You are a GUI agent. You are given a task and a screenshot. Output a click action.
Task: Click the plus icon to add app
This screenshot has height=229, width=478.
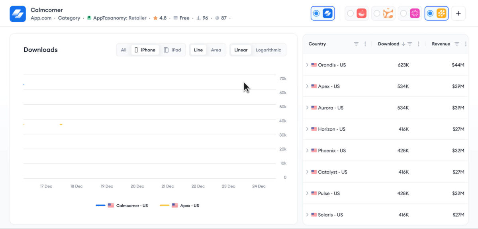click(458, 14)
